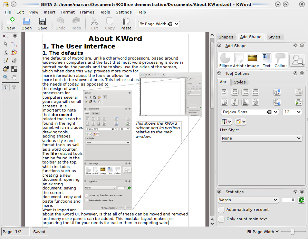308x239 pixels.
Task: Enable Automatically recount checkbox
Action: pos(221,210)
